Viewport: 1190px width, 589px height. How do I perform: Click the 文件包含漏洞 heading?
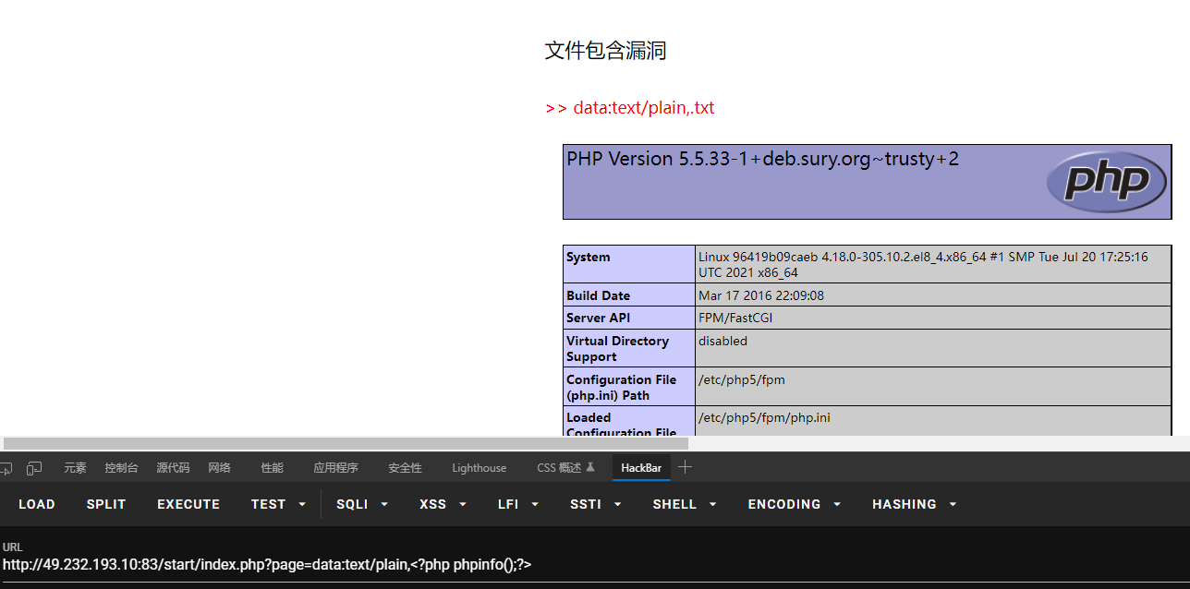pos(605,51)
